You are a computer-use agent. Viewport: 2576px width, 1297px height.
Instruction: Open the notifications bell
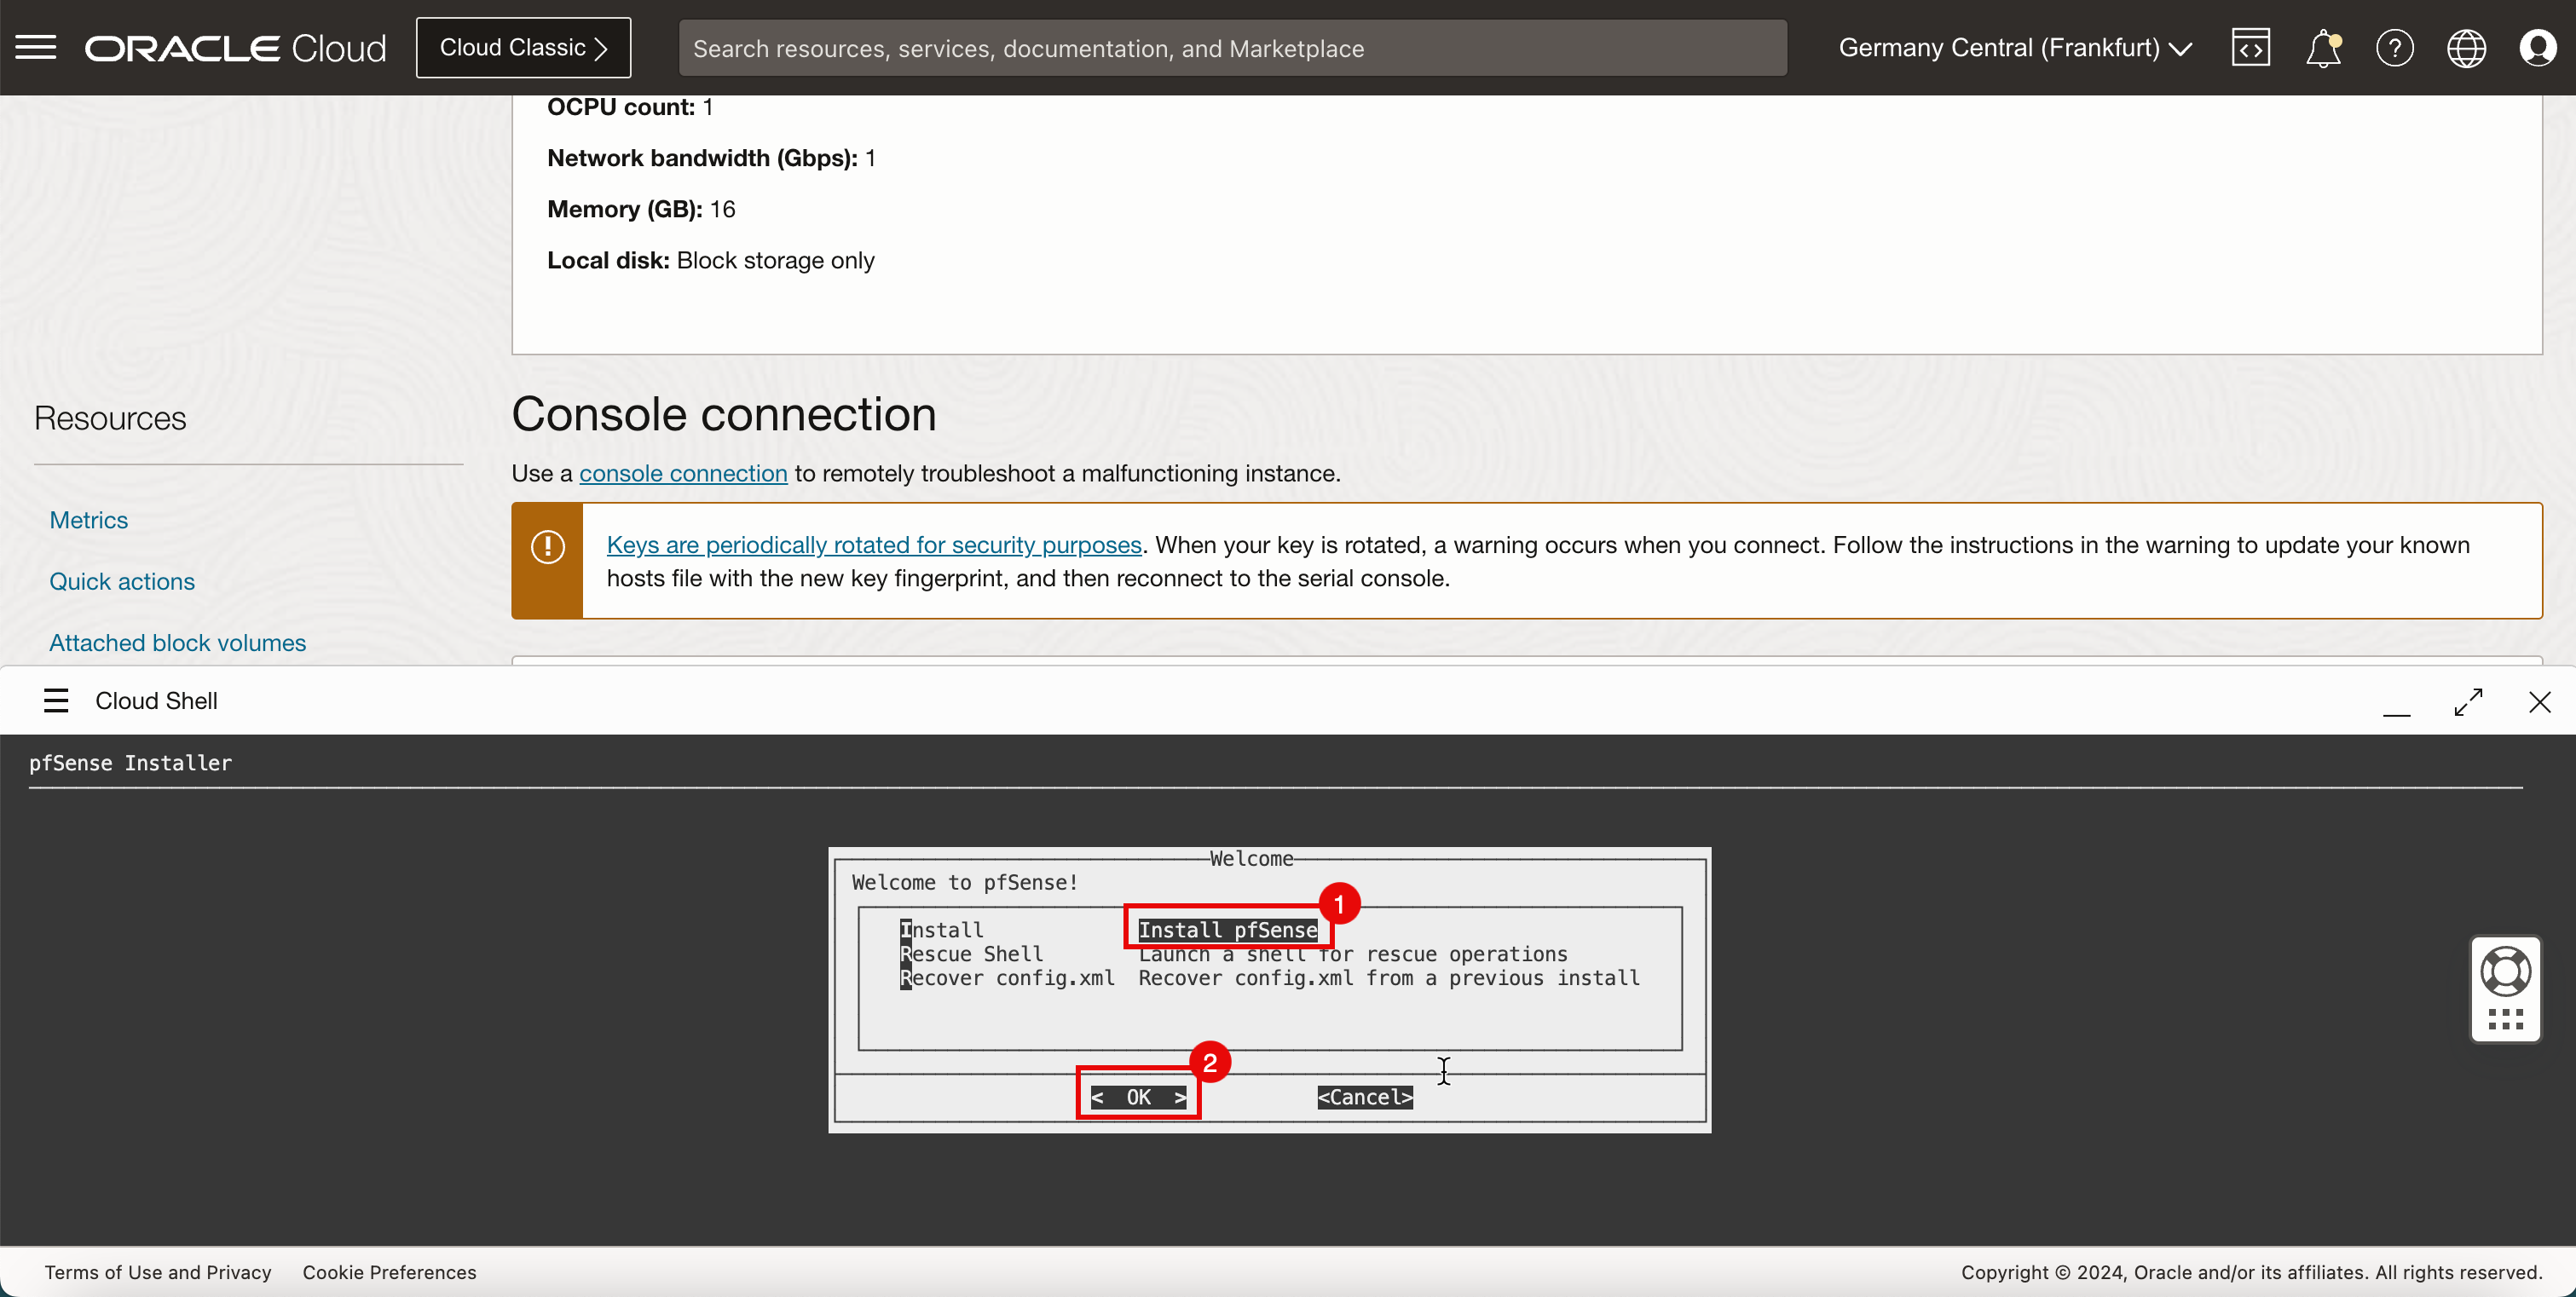pyautogui.click(x=2322, y=47)
